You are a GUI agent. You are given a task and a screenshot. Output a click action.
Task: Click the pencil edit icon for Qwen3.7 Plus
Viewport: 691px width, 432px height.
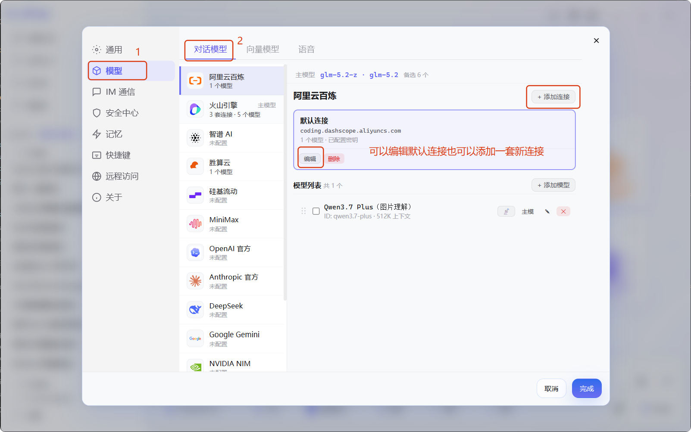click(547, 211)
